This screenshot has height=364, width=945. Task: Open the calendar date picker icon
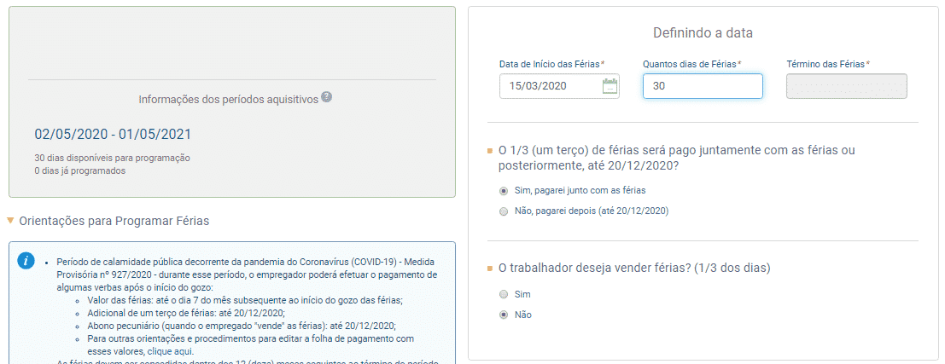point(610,85)
